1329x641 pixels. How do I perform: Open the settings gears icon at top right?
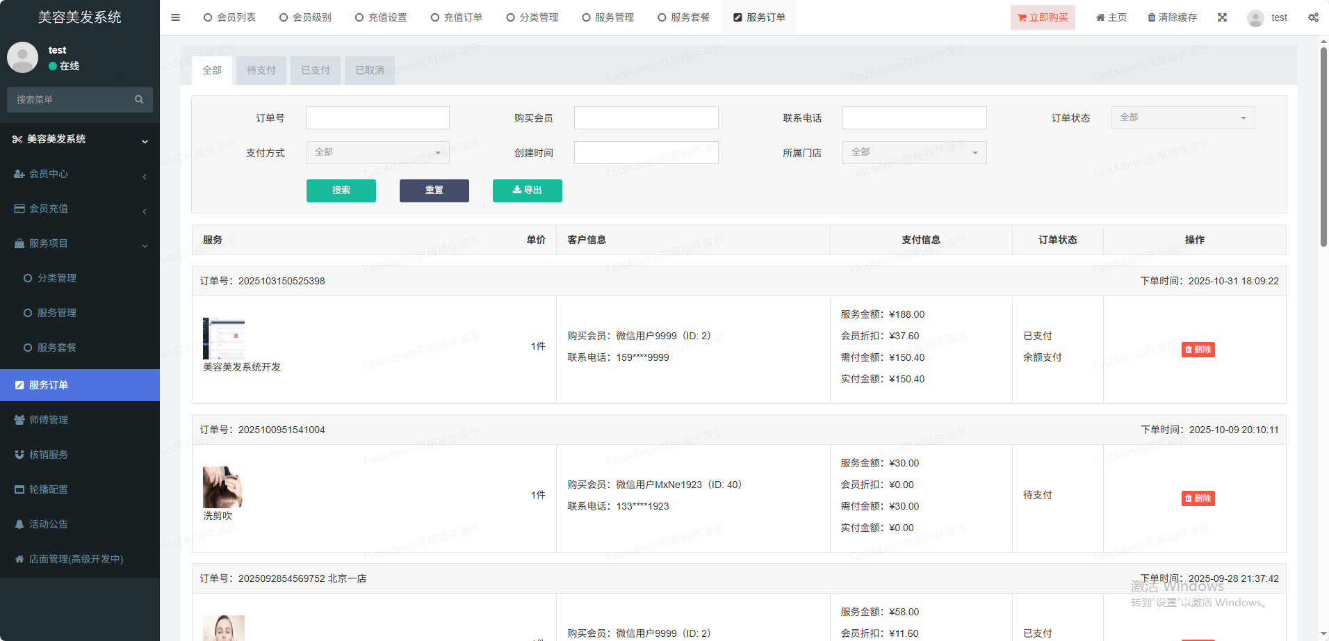point(1313,17)
